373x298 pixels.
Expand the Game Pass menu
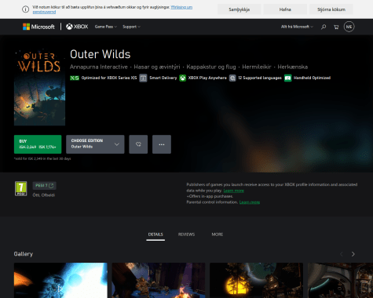pyautogui.click(x=106, y=27)
